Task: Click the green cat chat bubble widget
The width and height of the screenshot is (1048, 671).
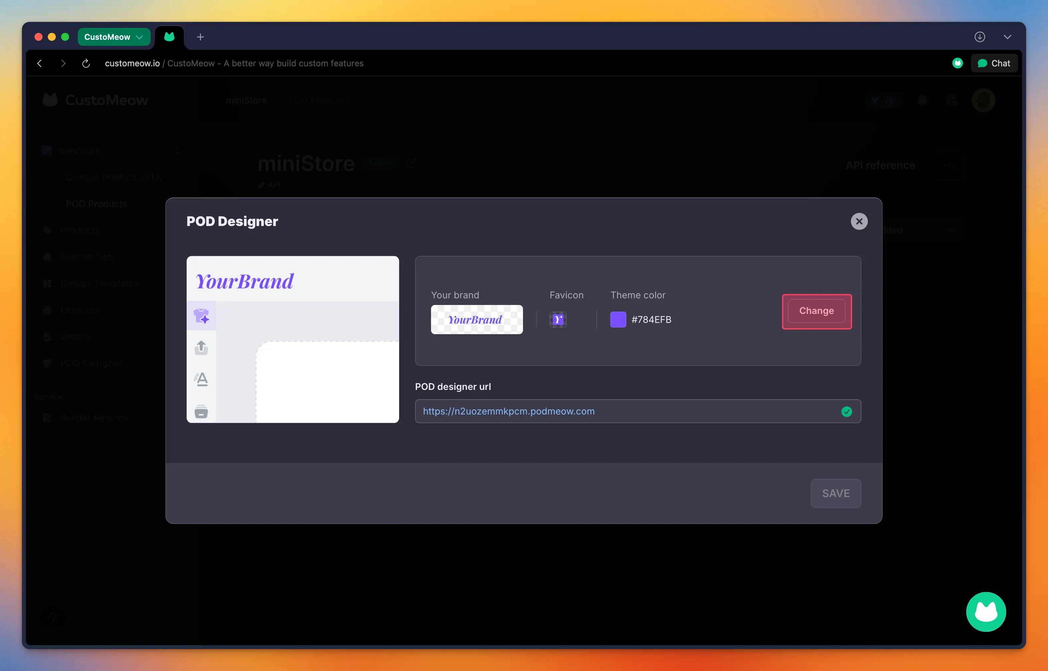Action: pos(986,611)
